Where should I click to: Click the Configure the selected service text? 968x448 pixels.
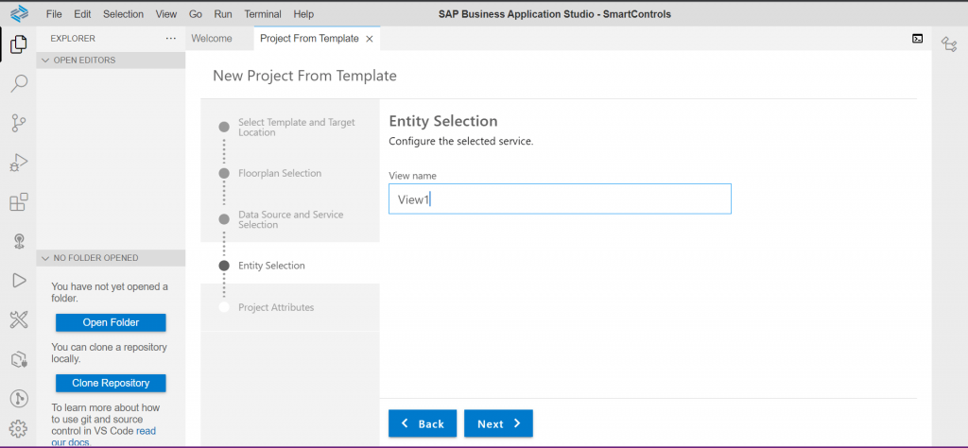pos(460,142)
